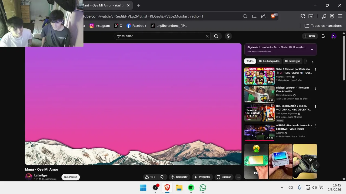Open the recording app icon with red dot in taskbar
346x194 pixels.
[155, 188]
